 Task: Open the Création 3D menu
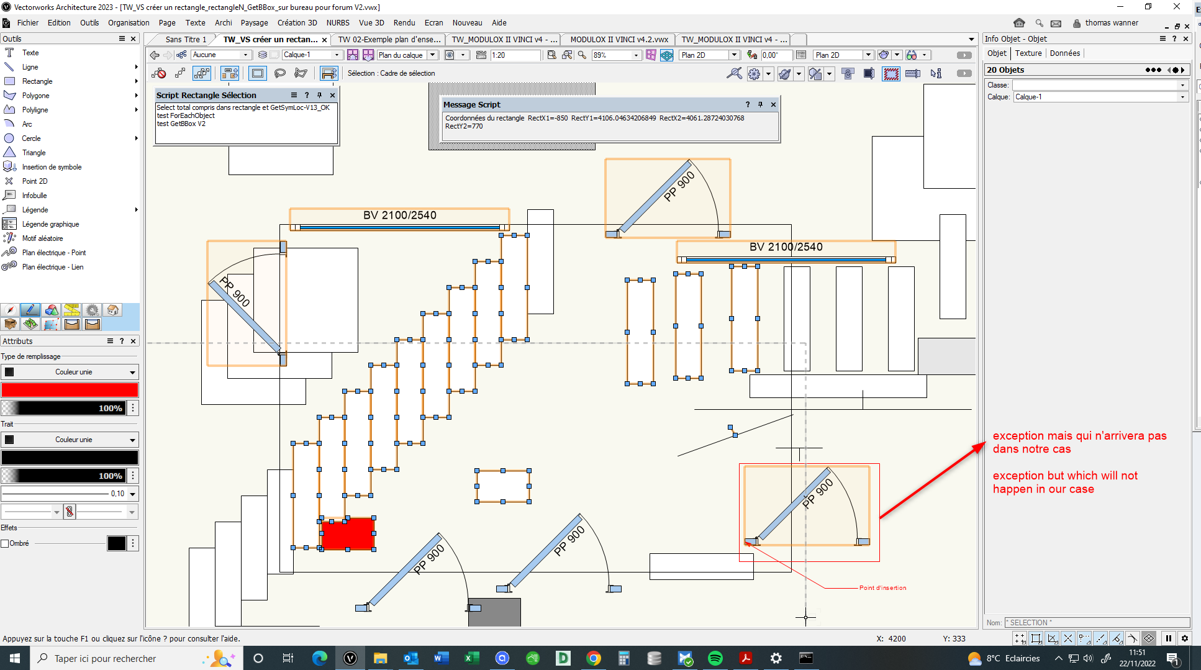point(297,23)
